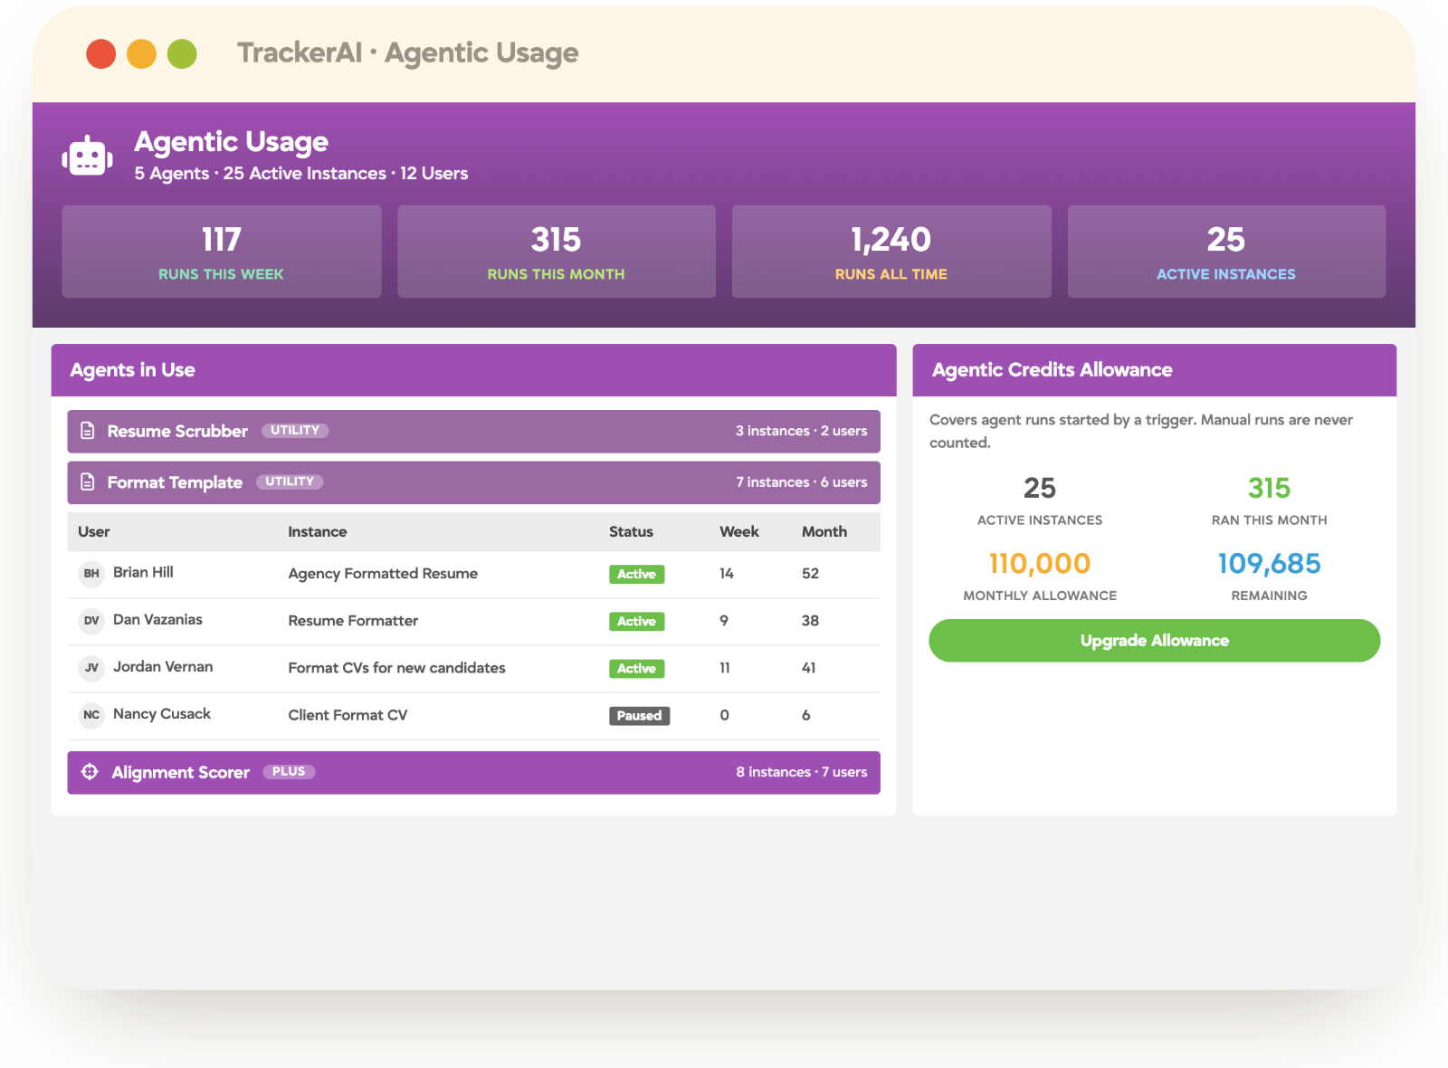This screenshot has height=1068, width=1448.
Task: Click the Format Template document icon
Action: coord(88,482)
